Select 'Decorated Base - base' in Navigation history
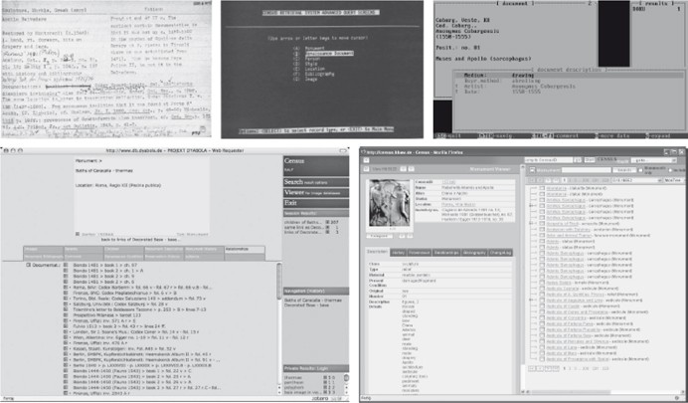 [x=306, y=305]
